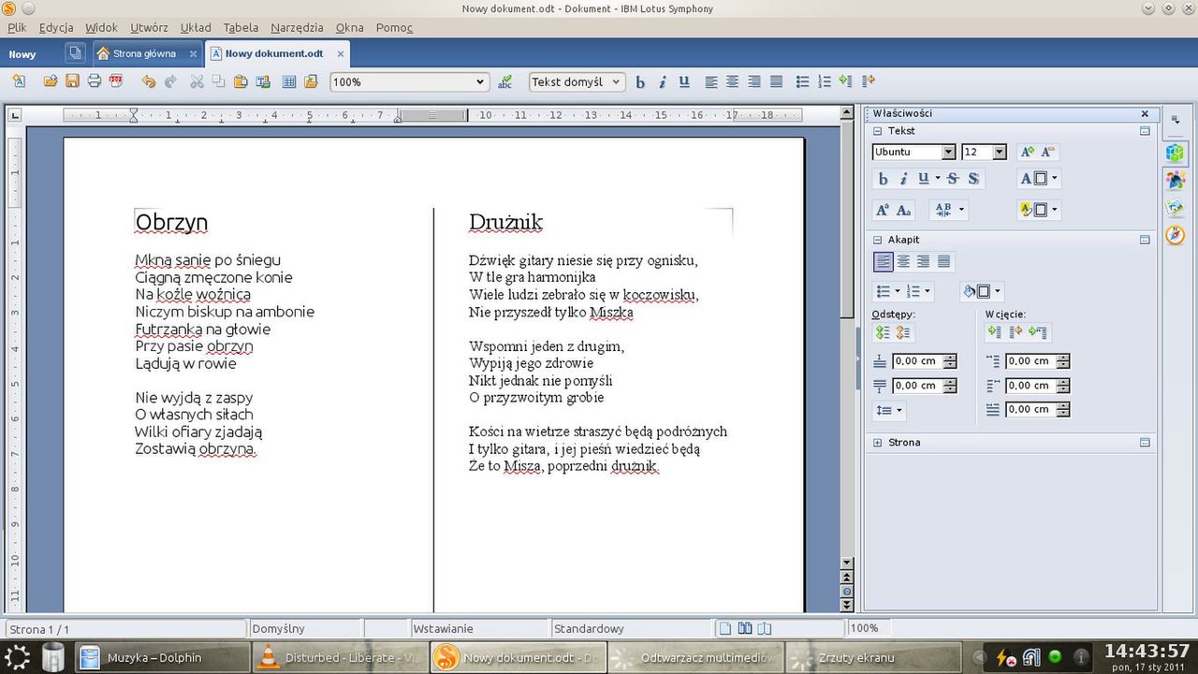This screenshot has height=674, width=1198.
Task: Expand the Strona section
Action: [878, 442]
